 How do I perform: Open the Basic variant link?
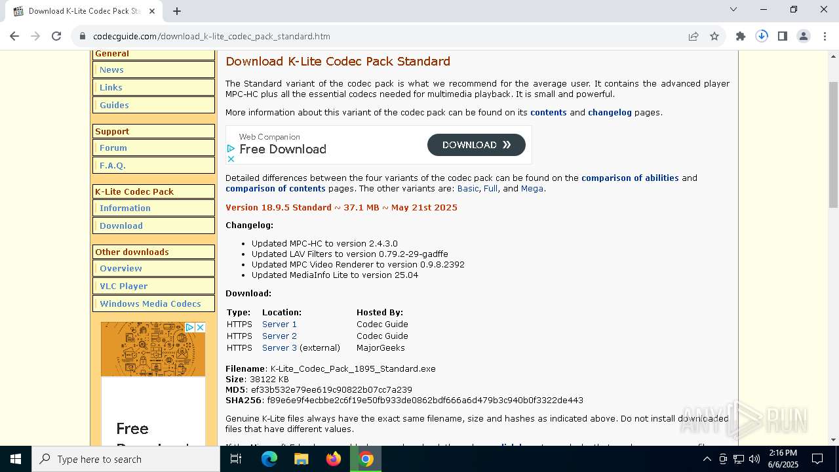point(468,189)
